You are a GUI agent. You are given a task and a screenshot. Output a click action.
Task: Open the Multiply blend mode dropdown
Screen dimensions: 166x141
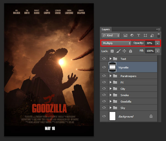pos(116,43)
